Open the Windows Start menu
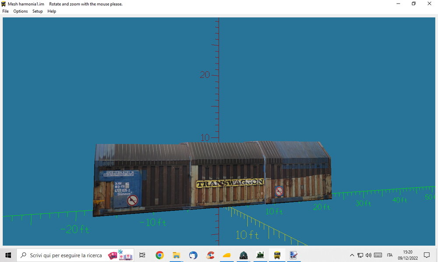This screenshot has width=438, height=262. [x=8, y=255]
